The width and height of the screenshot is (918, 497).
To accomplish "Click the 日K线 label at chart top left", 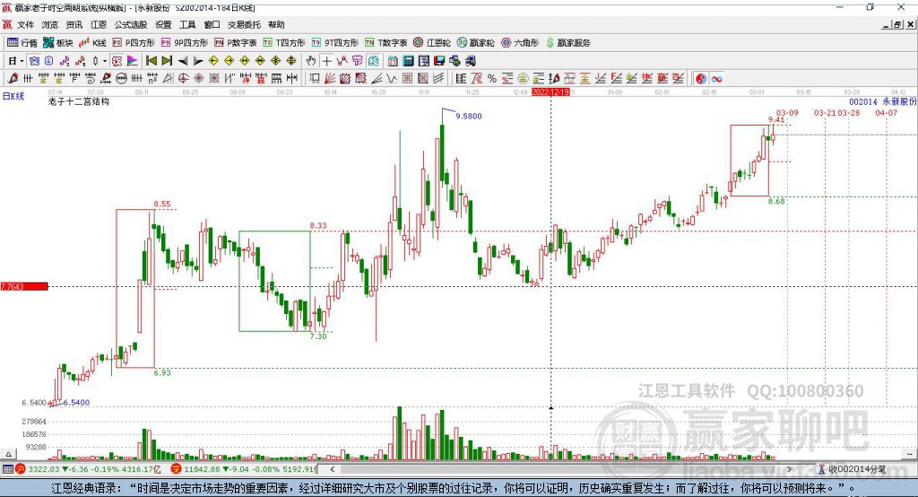I will 13,96.
